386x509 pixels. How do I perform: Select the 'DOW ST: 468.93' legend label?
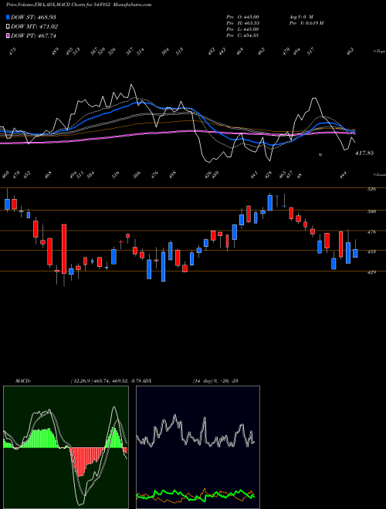(x=33, y=17)
